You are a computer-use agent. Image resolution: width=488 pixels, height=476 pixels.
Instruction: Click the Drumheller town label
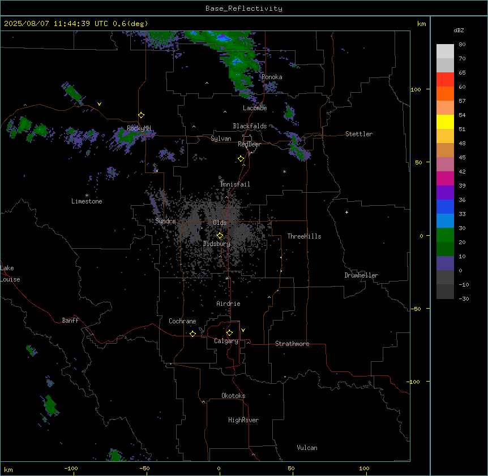coord(361,275)
